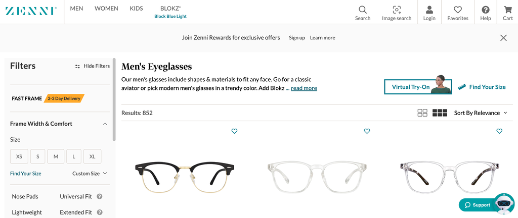Open the Favorites heart icon in header
The image size is (518, 218).
(x=457, y=10)
